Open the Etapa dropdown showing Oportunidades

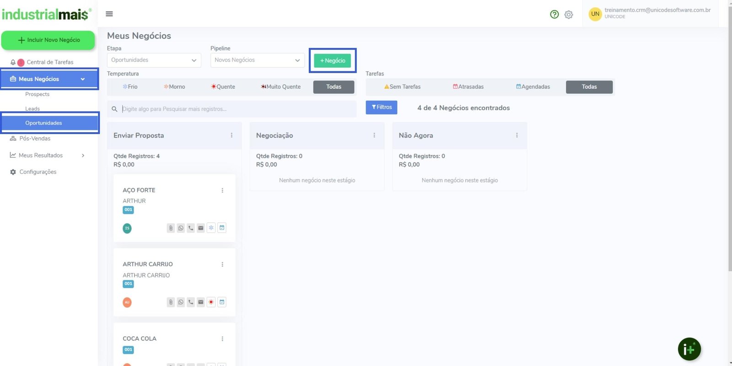click(x=154, y=60)
